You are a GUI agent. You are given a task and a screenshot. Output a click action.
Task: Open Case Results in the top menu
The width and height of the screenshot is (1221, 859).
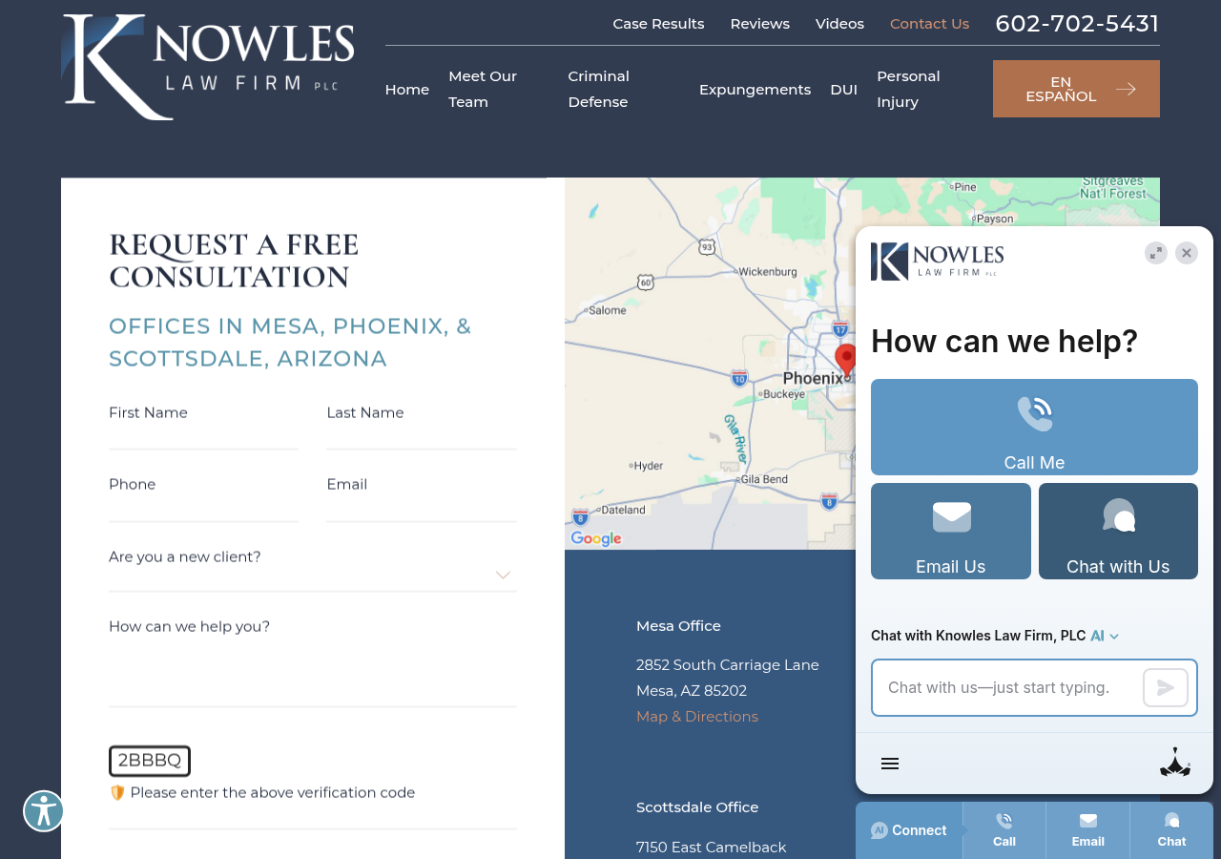(x=658, y=24)
